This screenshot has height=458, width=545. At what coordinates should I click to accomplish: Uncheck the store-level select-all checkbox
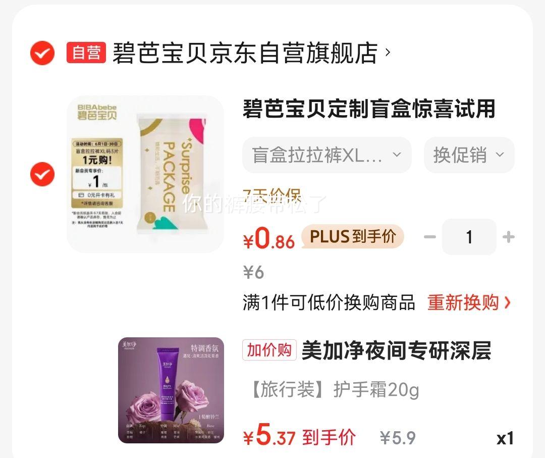42,53
